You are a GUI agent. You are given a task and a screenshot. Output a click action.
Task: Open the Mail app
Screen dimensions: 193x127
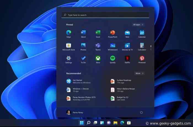(x=127, y=34)
